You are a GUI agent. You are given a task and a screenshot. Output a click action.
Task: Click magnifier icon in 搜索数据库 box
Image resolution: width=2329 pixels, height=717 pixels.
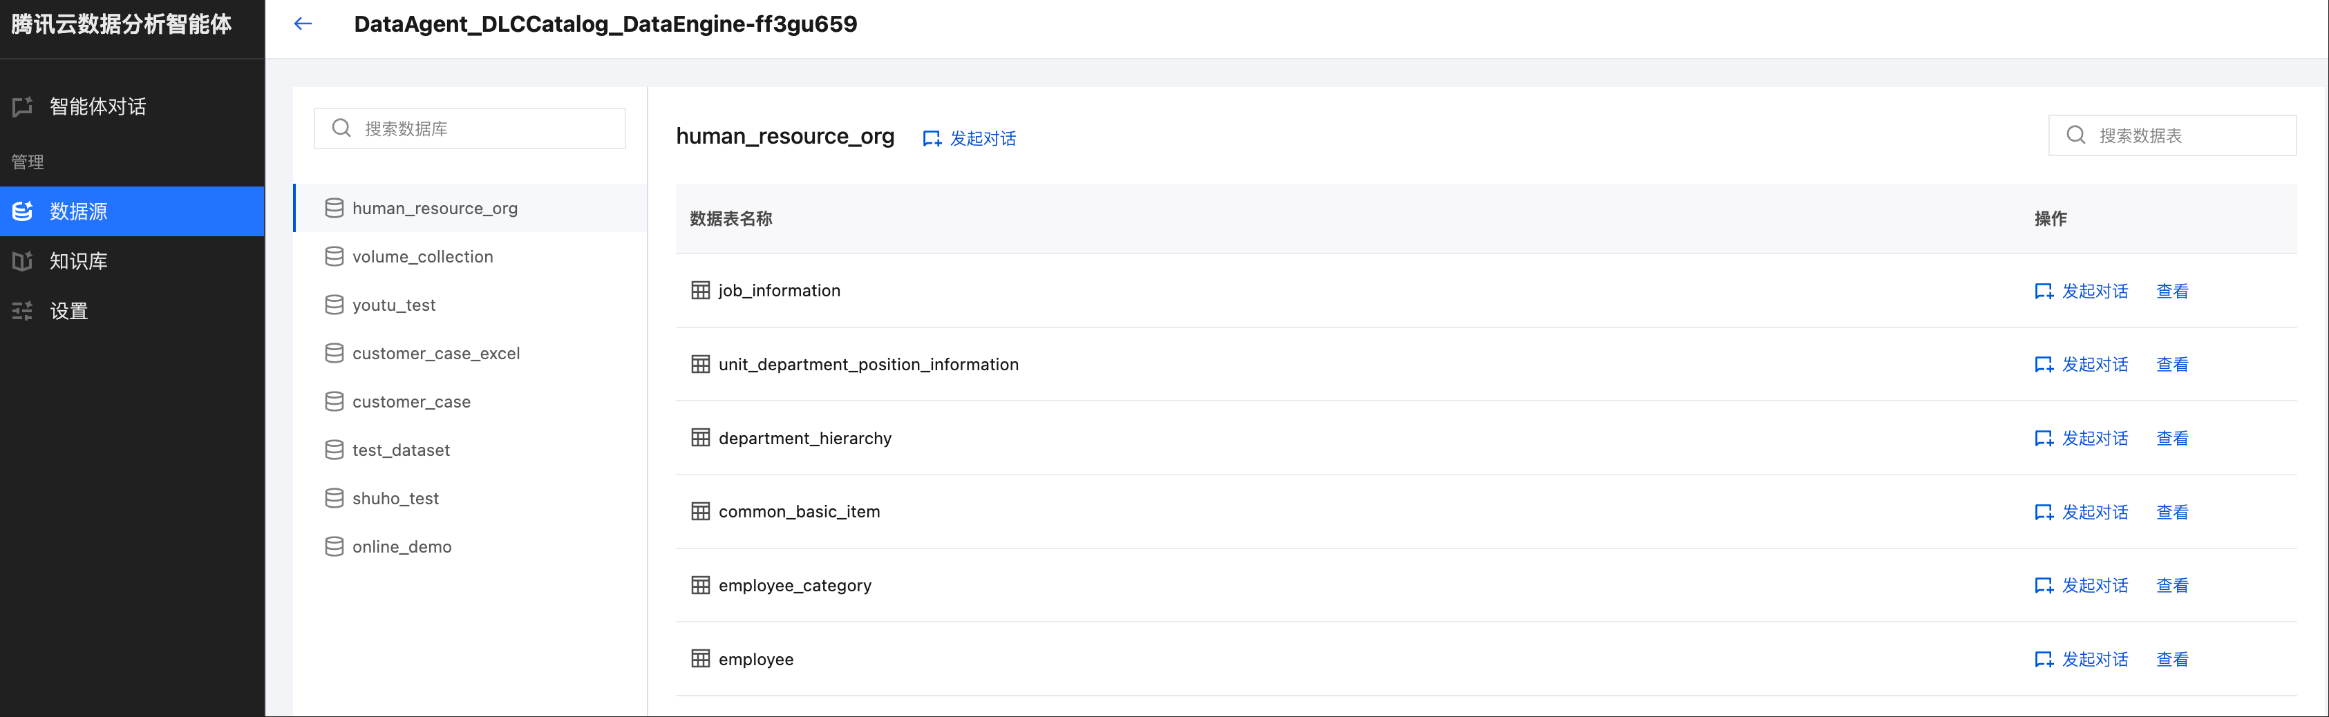(x=341, y=128)
